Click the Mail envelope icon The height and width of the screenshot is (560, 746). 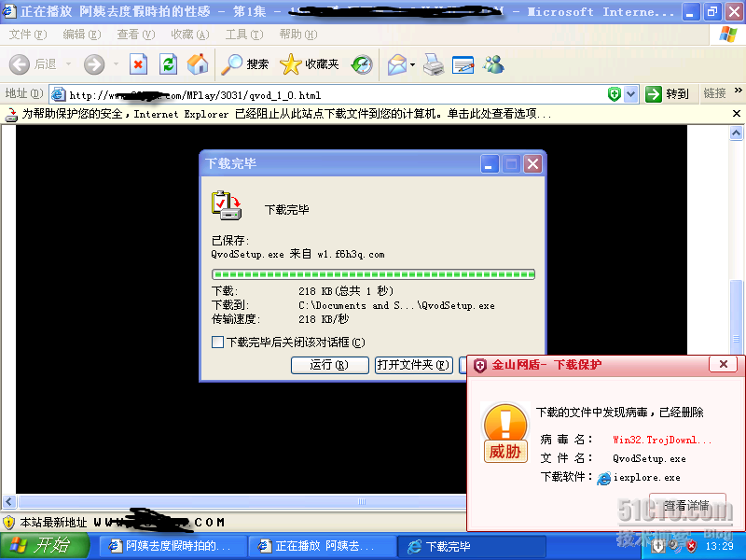click(397, 64)
